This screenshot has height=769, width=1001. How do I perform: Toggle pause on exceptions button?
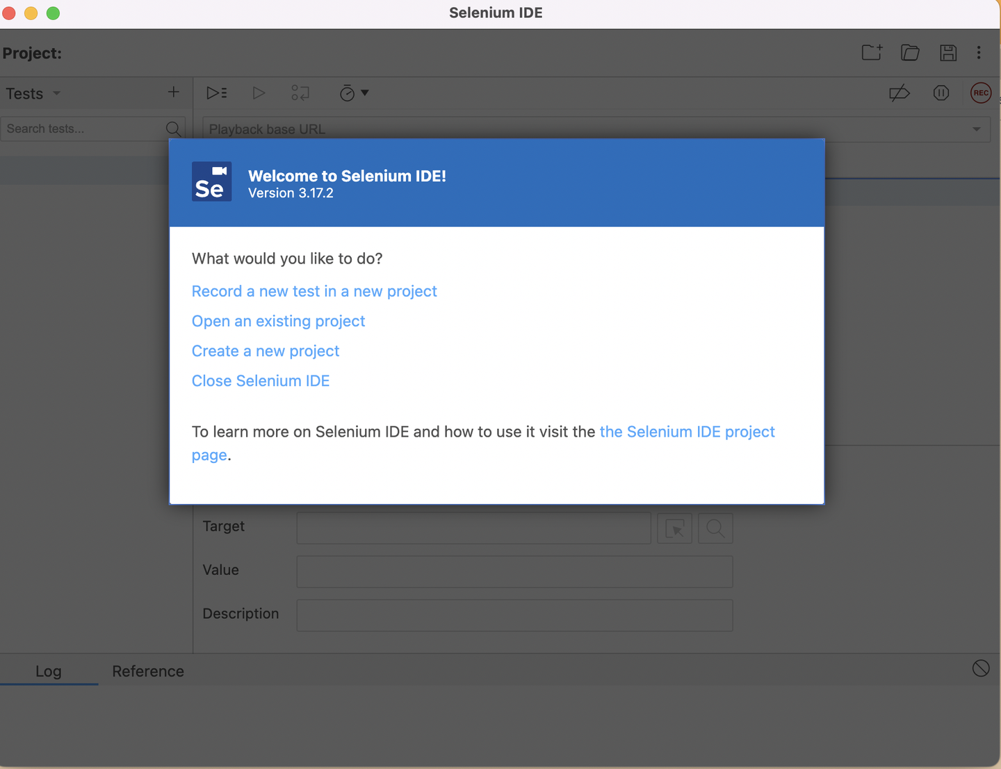[x=941, y=93]
